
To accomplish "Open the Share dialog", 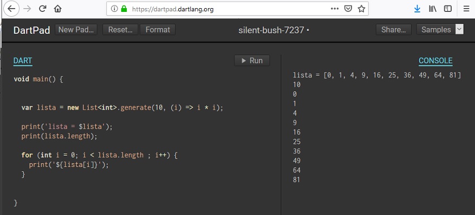I will coord(394,30).
